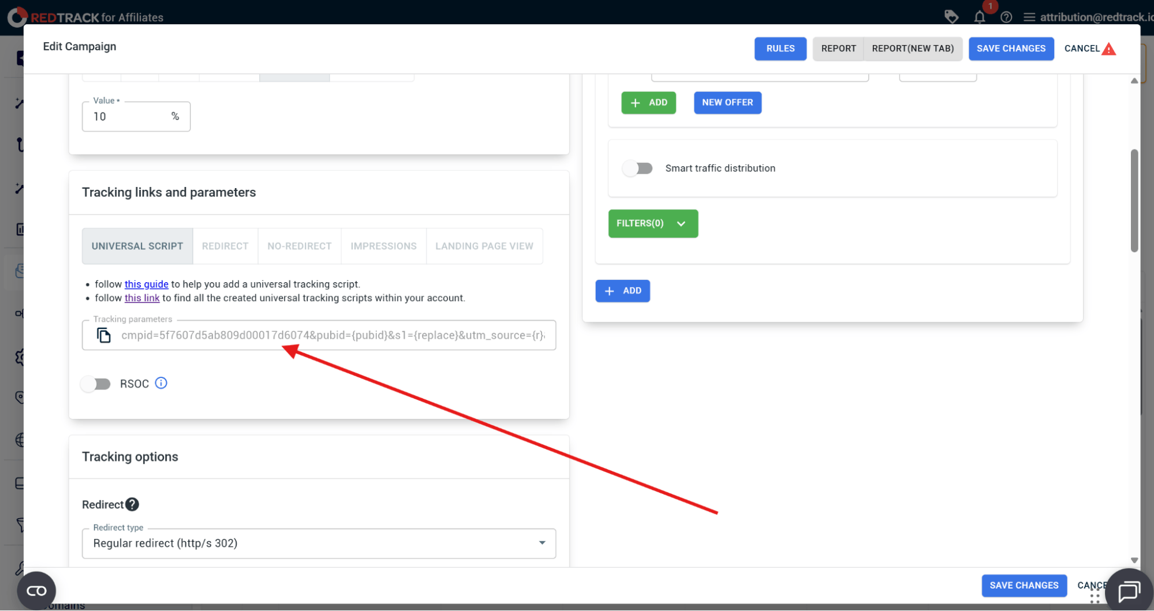Open the 'this guide' link

pyautogui.click(x=147, y=284)
